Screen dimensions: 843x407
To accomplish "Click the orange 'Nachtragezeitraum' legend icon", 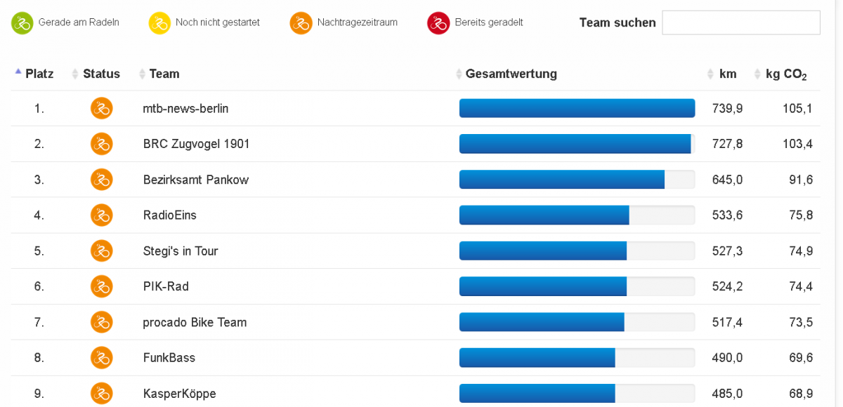I will click(x=301, y=23).
